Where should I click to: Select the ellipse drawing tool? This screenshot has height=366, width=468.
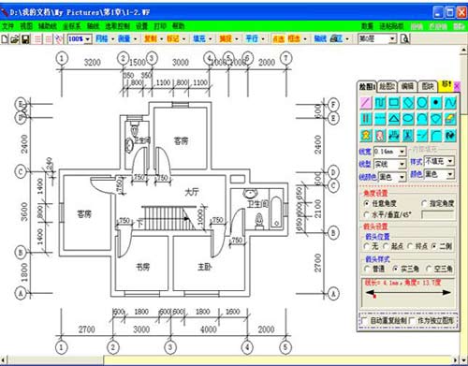pos(408,119)
